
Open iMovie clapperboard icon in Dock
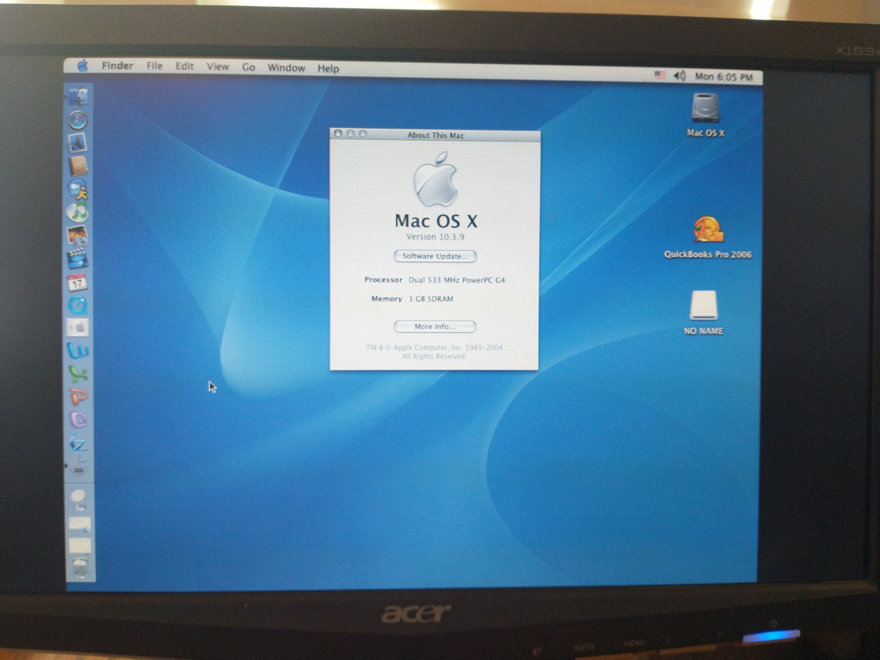(x=78, y=259)
